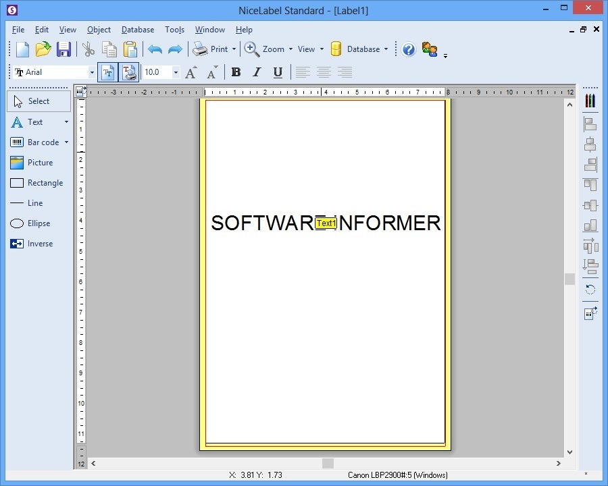Viewport: 608px width, 486px height.
Task: Align text center
Action: [x=324, y=72]
